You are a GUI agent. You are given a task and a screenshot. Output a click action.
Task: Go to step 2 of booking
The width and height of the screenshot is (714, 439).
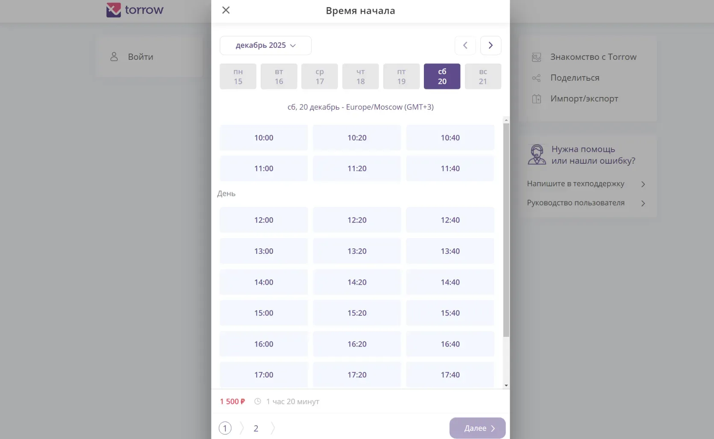point(256,428)
